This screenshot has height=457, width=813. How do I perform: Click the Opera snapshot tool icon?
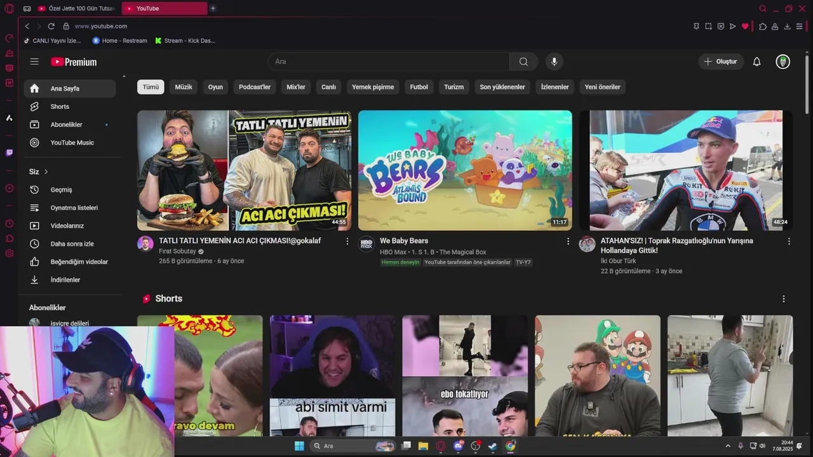tap(708, 26)
